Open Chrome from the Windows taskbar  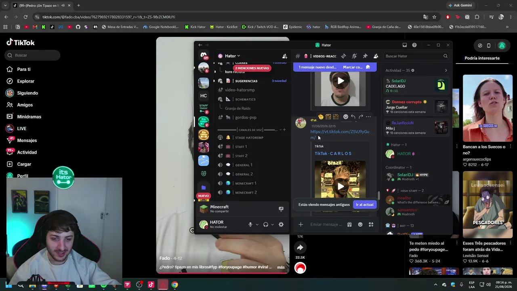tap(174, 285)
